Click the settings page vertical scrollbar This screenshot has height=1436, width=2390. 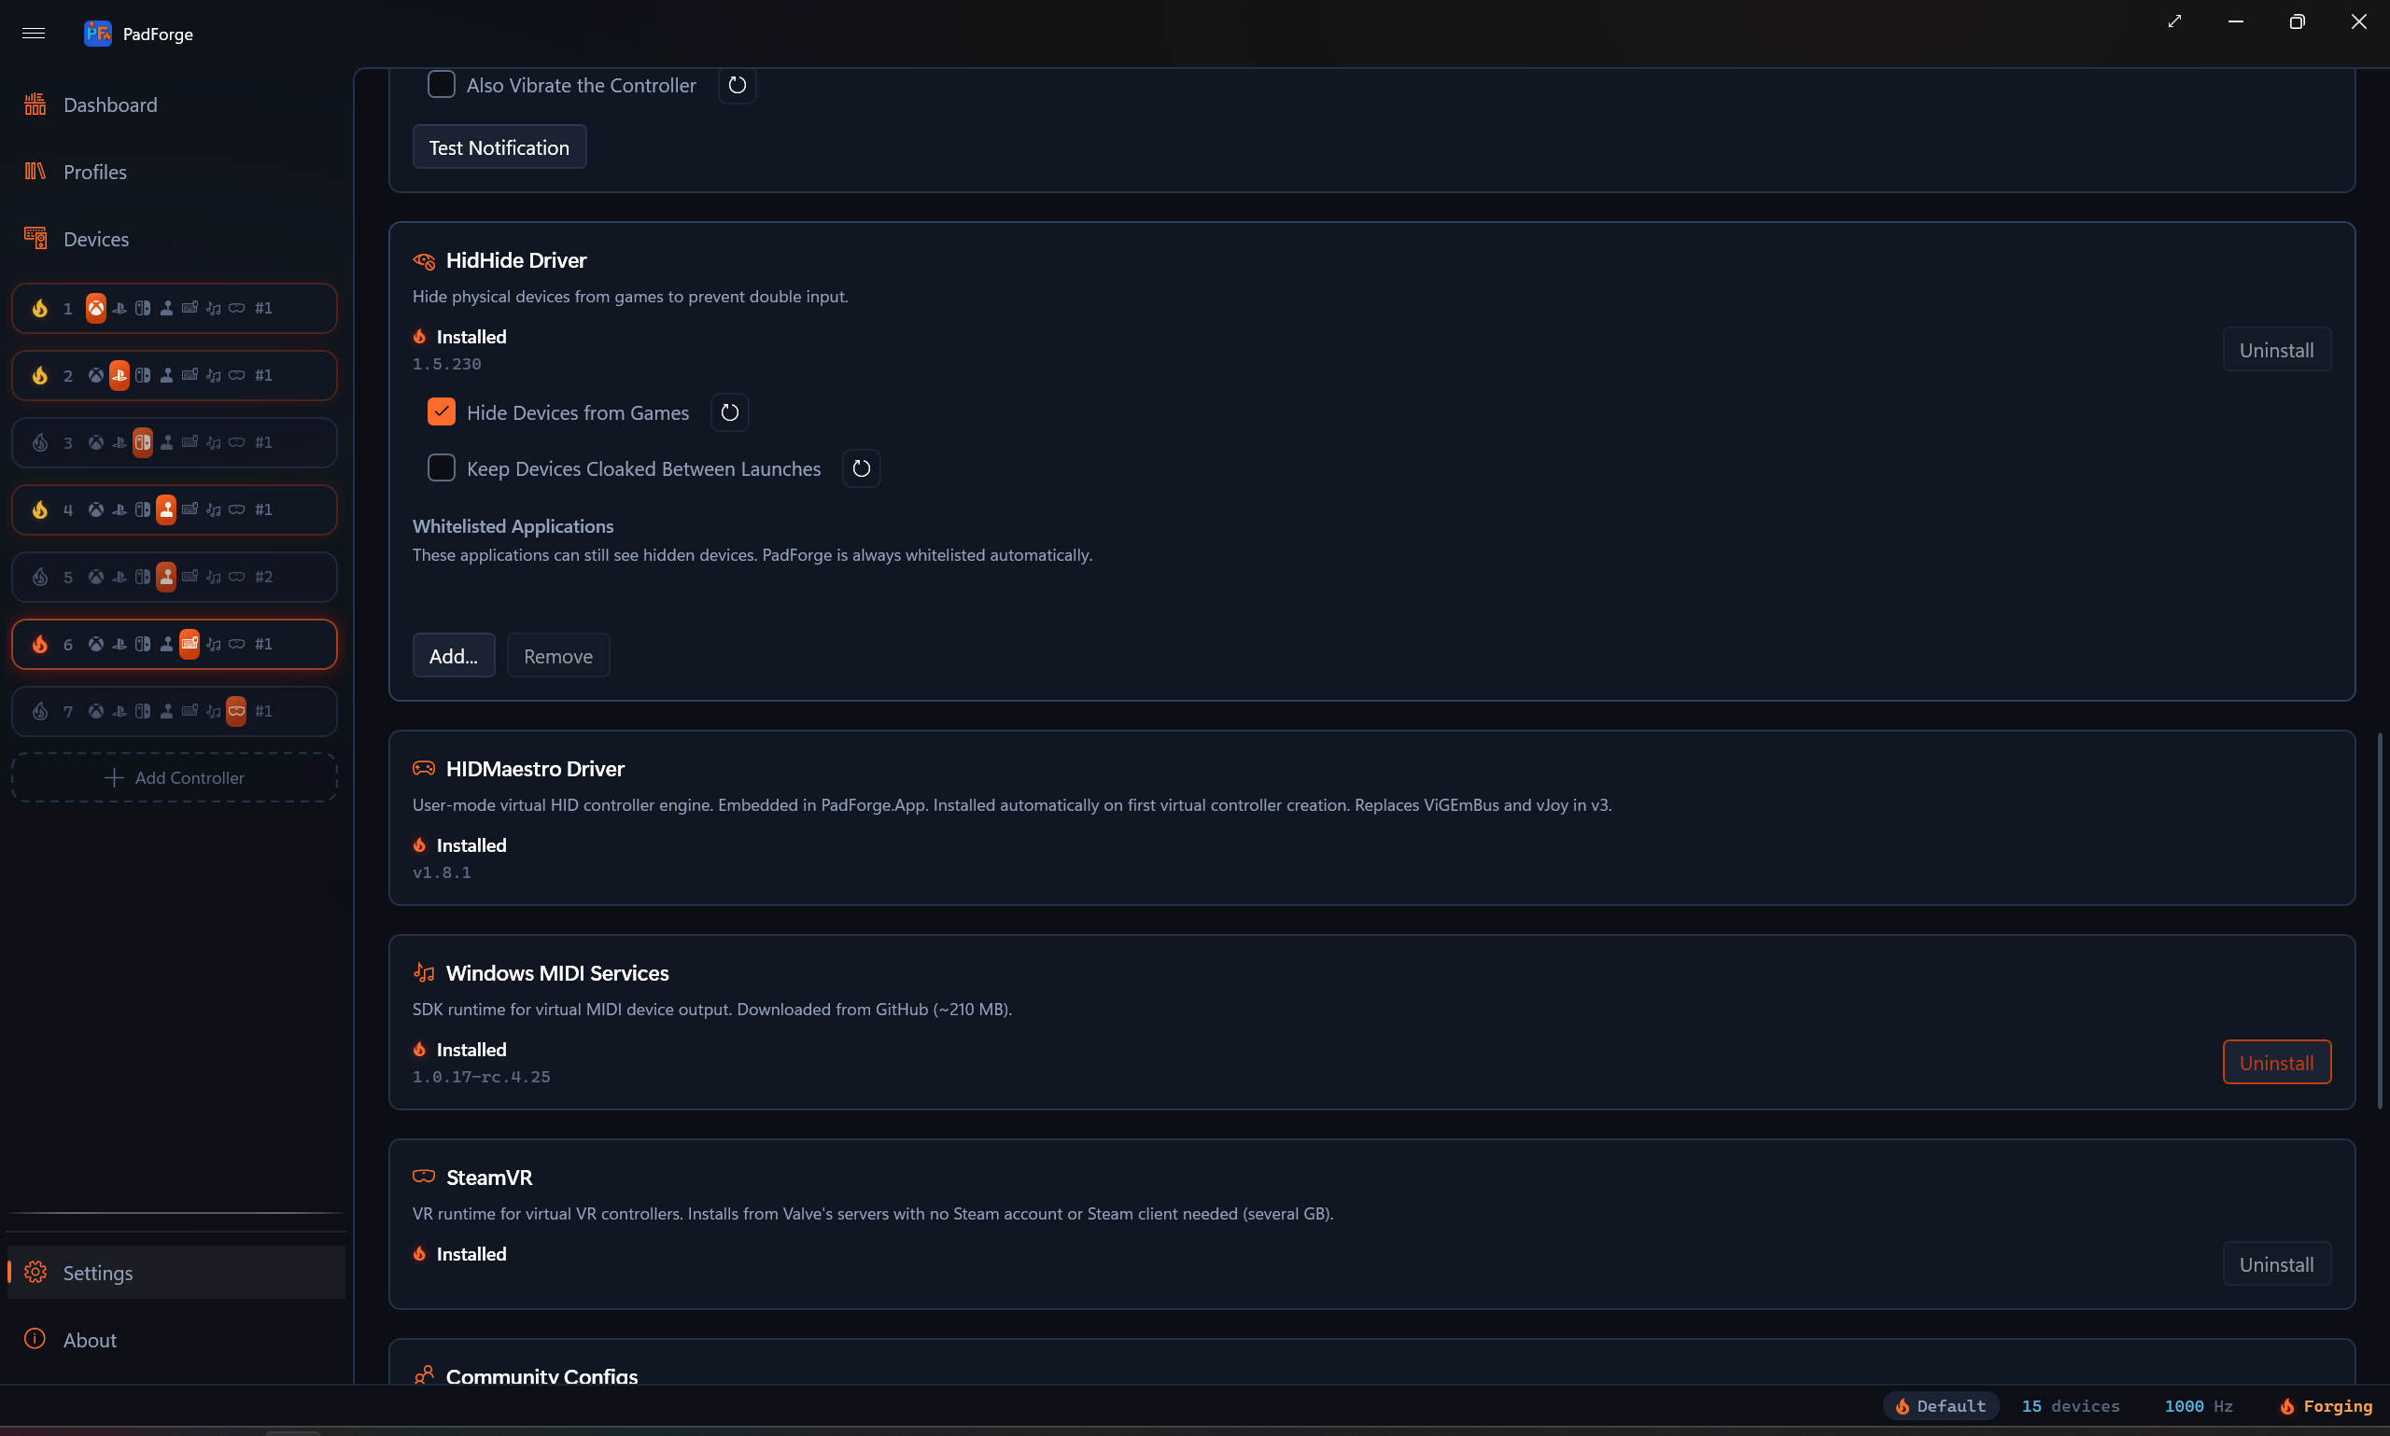click(x=2380, y=921)
